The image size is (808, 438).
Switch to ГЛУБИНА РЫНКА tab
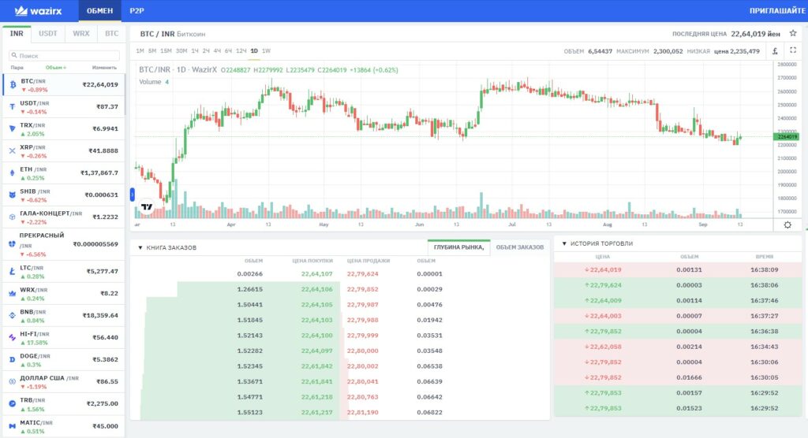pyautogui.click(x=458, y=247)
